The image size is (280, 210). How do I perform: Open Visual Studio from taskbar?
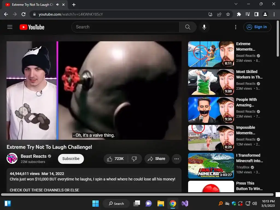click(x=185, y=203)
